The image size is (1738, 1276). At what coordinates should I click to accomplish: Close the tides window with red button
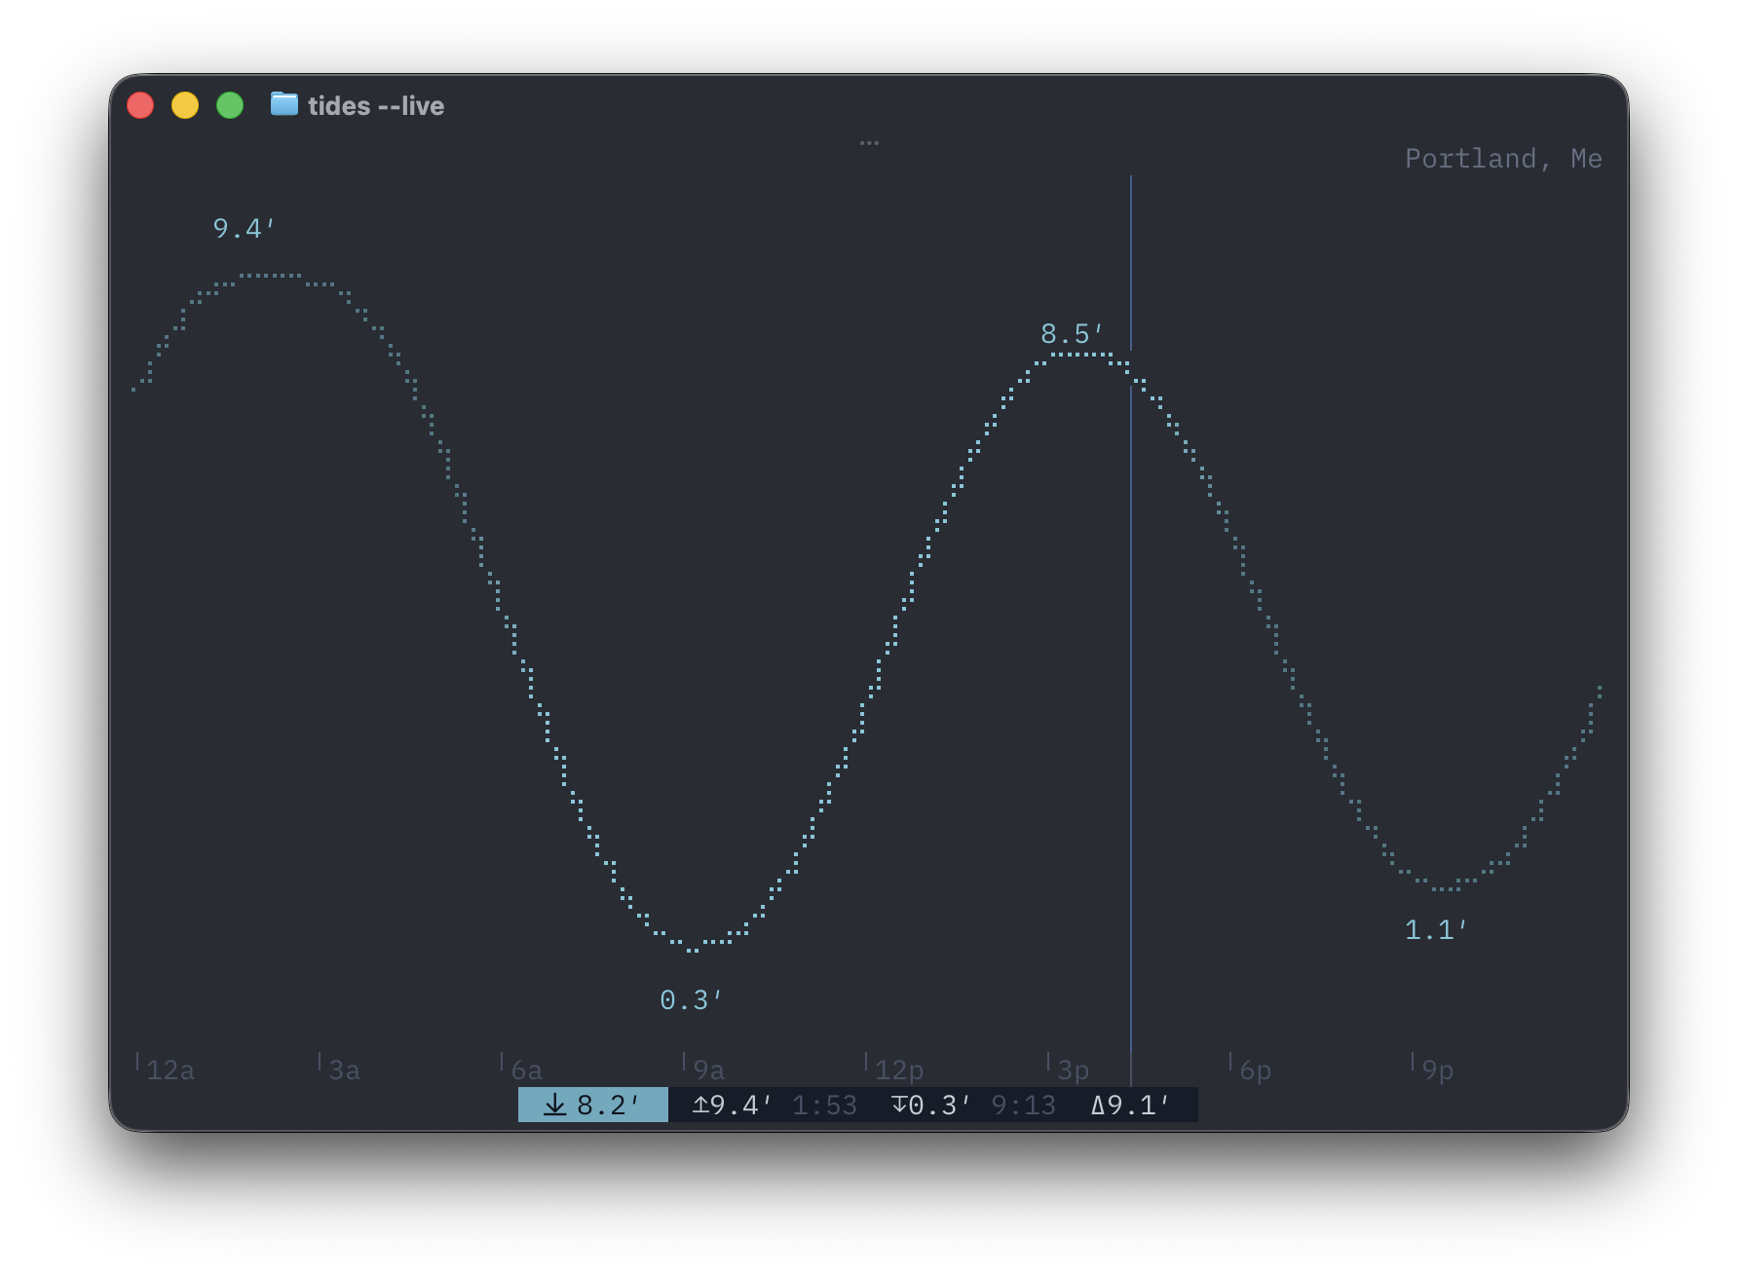coord(140,105)
